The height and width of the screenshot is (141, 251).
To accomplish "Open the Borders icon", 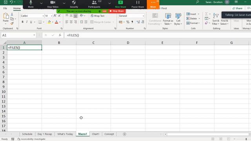I will [40, 22].
